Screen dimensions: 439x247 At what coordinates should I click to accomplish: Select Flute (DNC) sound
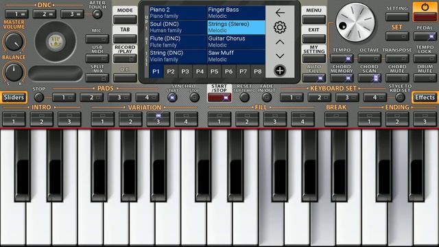click(178, 41)
